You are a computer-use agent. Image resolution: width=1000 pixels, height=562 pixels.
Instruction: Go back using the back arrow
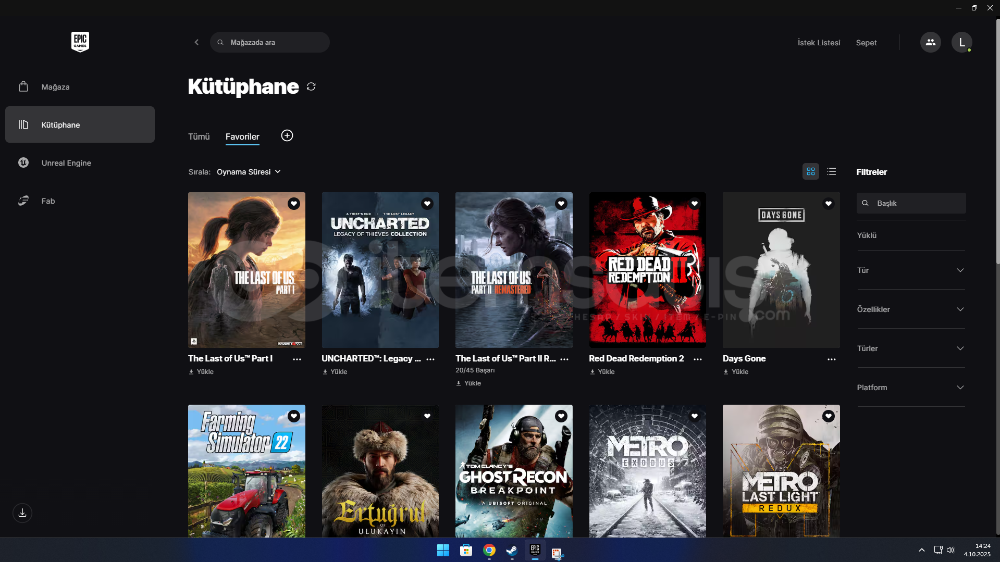click(x=196, y=42)
